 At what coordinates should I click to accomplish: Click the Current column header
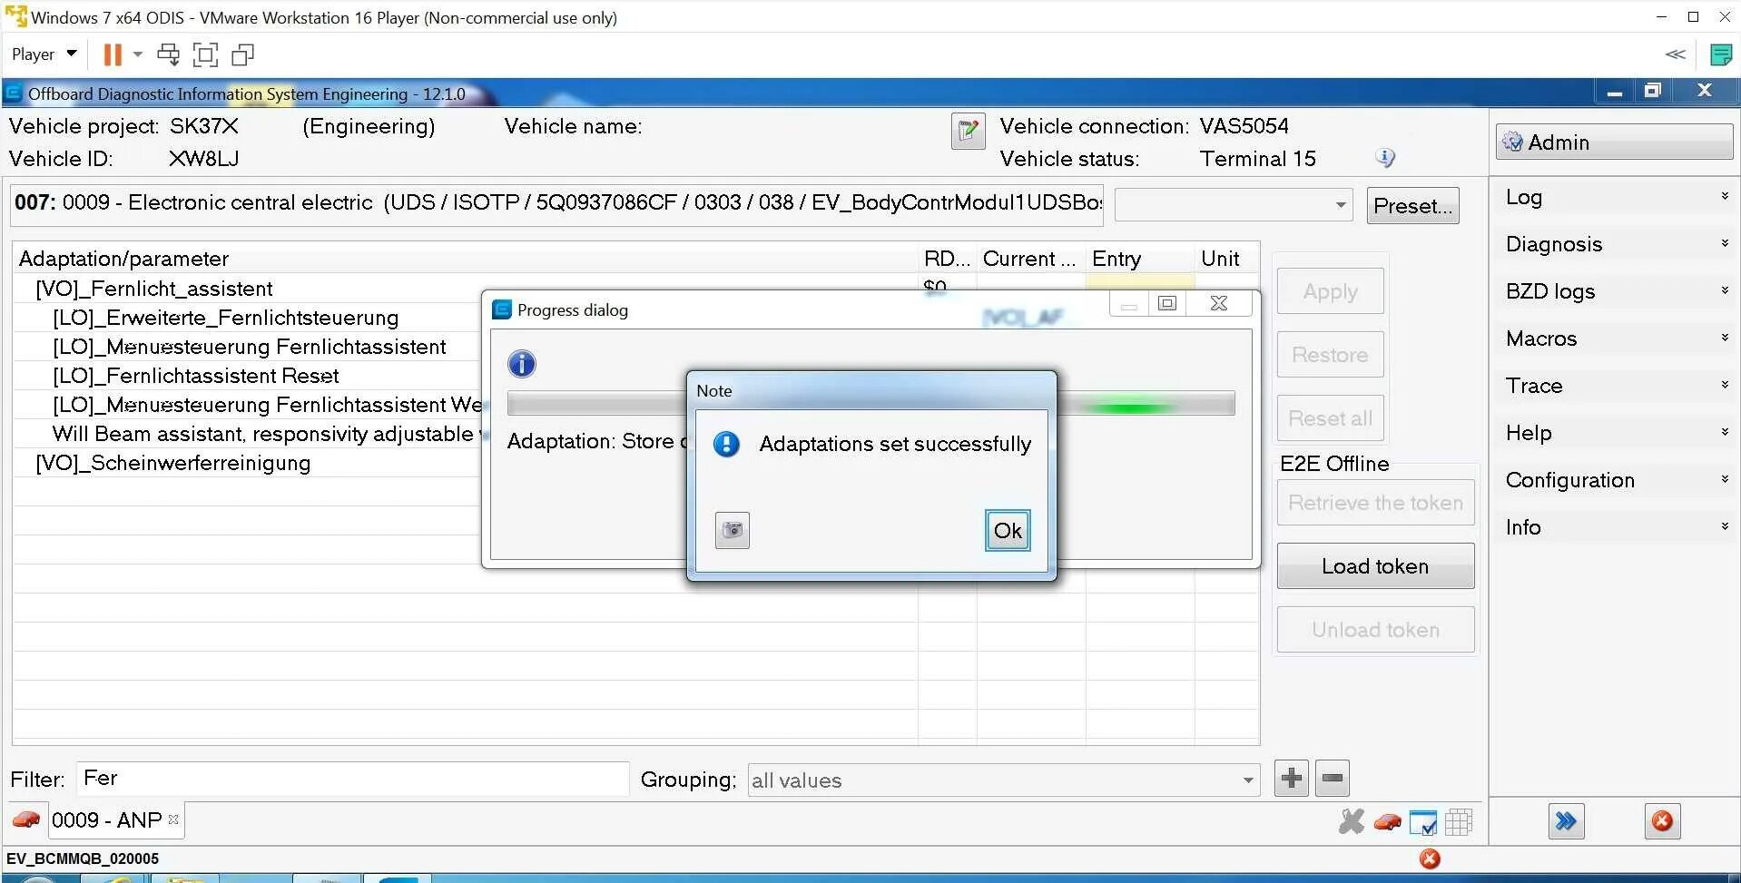[x=1031, y=259]
